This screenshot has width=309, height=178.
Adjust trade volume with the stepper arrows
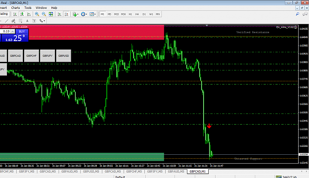tap(13, 31)
